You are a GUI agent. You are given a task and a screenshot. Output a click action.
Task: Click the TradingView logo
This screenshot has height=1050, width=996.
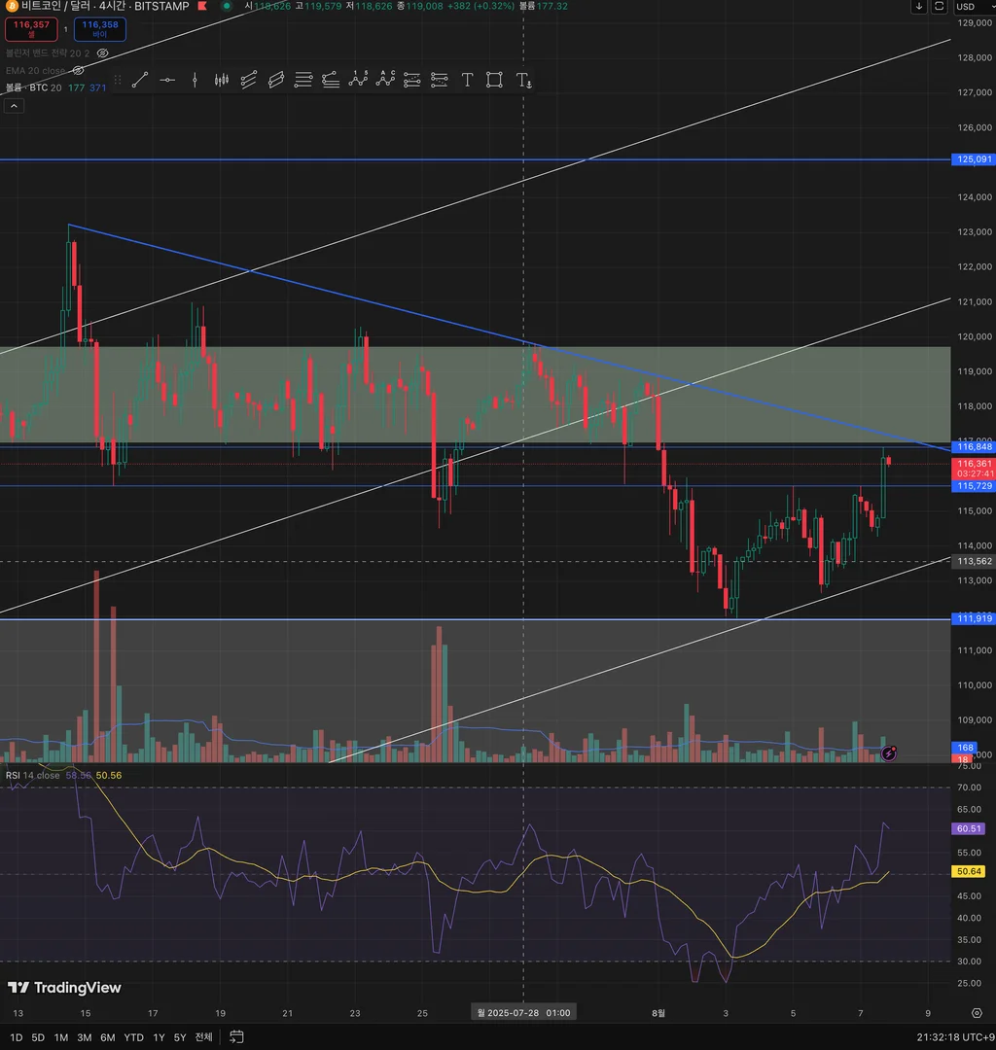coord(64,988)
